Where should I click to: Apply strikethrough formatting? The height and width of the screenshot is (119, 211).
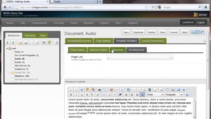pos(87,95)
